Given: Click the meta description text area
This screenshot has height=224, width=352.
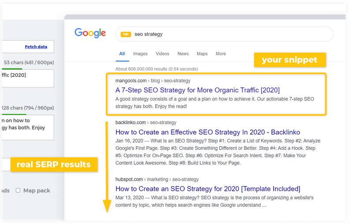Looking at the screenshot, I should (27, 127).
